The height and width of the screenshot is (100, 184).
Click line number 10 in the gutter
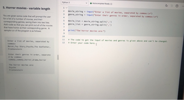point(64,36)
